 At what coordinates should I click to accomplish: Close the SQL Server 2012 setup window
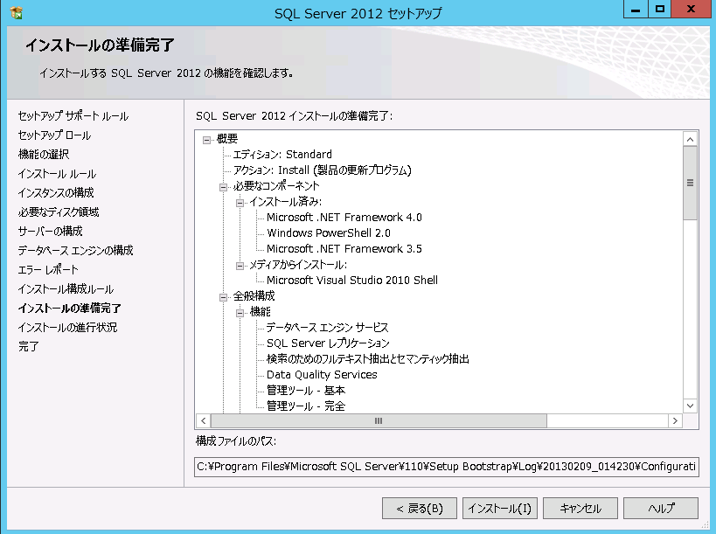pyautogui.click(x=691, y=9)
